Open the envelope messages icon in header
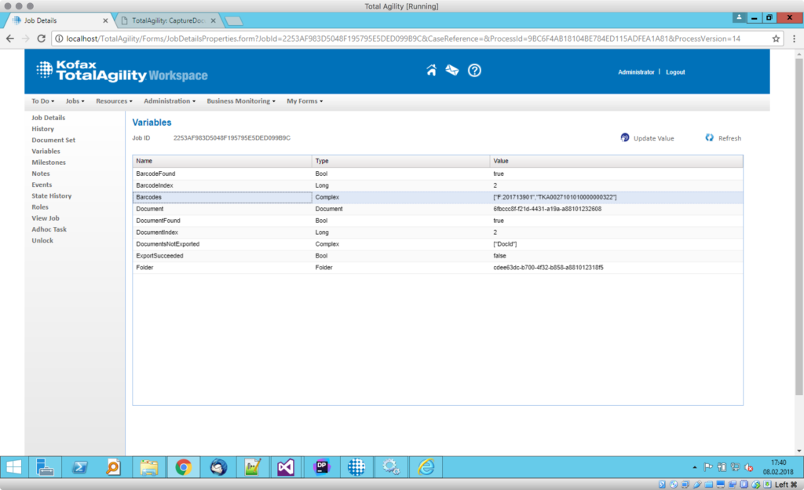The height and width of the screenshot is (490, 804). click(x=452, y=71)
